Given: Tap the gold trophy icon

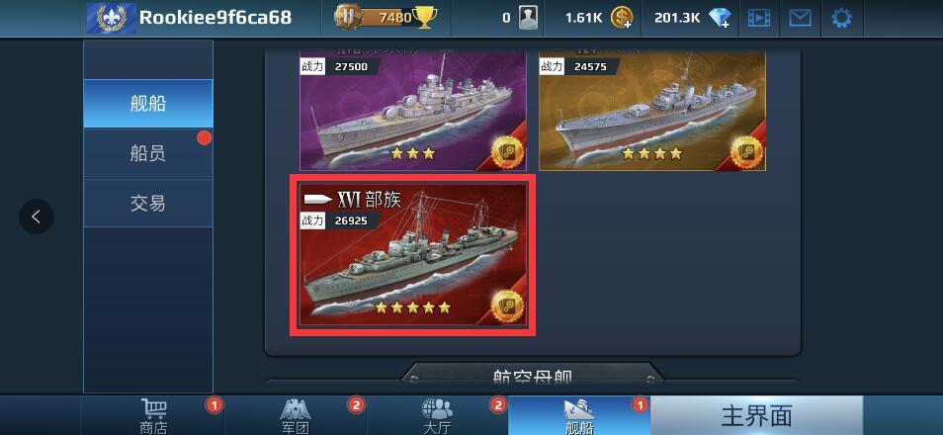Looking at the screenshot, I should point(425,18).
